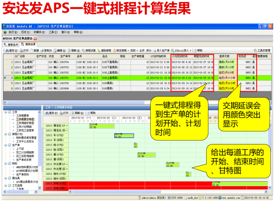Click the clock icon in status bar
The height and width of the screenshot is (202, 274).
(x=242, y=198)
